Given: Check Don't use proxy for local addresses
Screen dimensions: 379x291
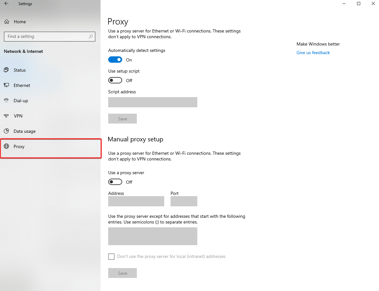Looking at the screenshot, I should (111, 257).
